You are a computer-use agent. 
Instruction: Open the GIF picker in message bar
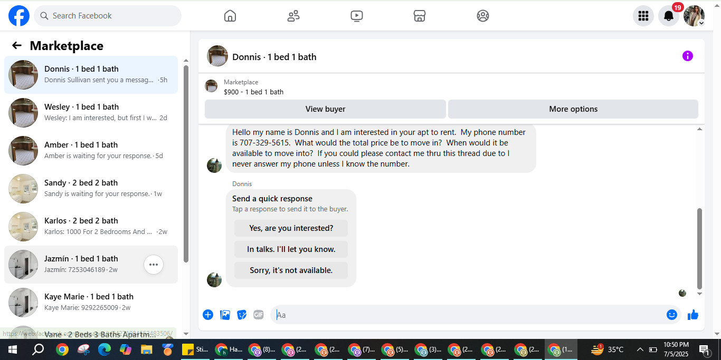(x=258, y=315)
